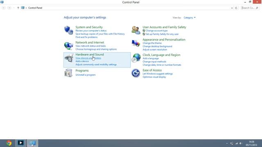
Task: Refresh the Control Panel view
Action: pos(236,8)
